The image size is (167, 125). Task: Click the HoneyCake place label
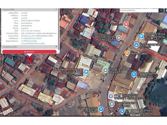tap(139, 53)
